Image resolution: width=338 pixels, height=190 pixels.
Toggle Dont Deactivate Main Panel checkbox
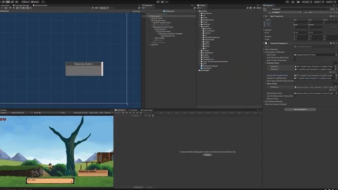pyautogui.click(x=295, y=58)
